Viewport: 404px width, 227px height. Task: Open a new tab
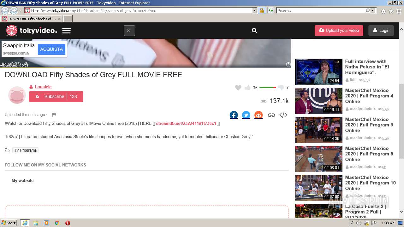68,19
